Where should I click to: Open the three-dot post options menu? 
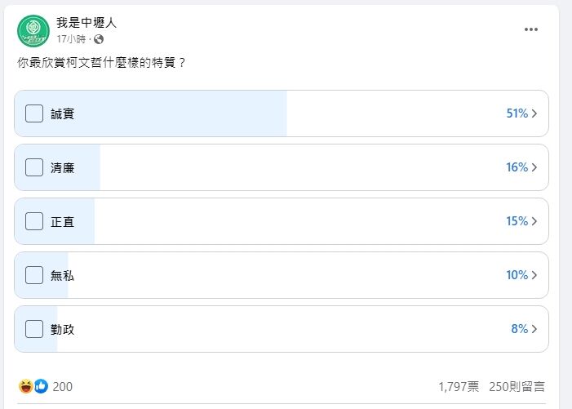click(530, 29)
